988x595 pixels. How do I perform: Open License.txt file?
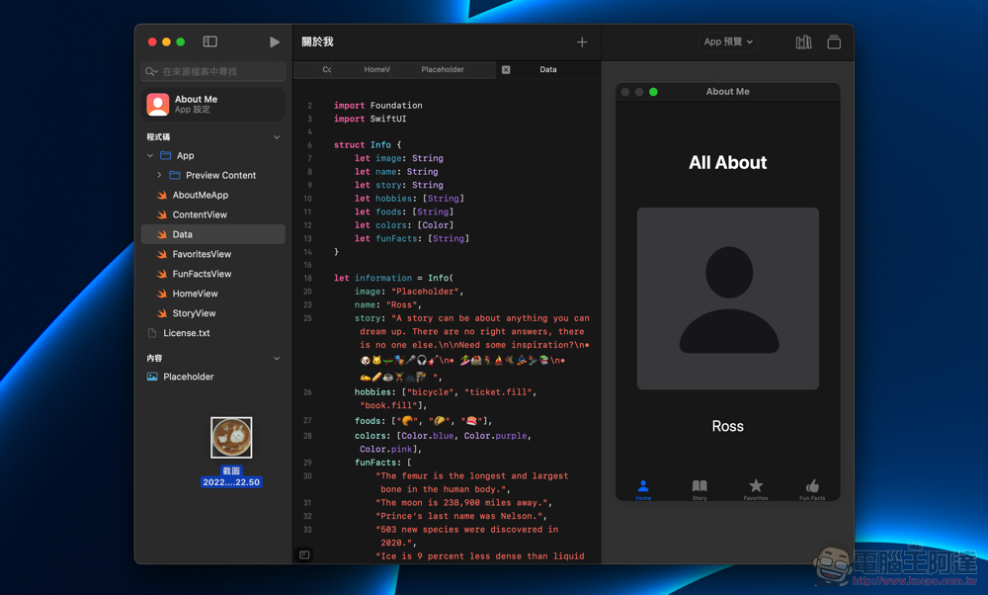[x=213, y=333]
